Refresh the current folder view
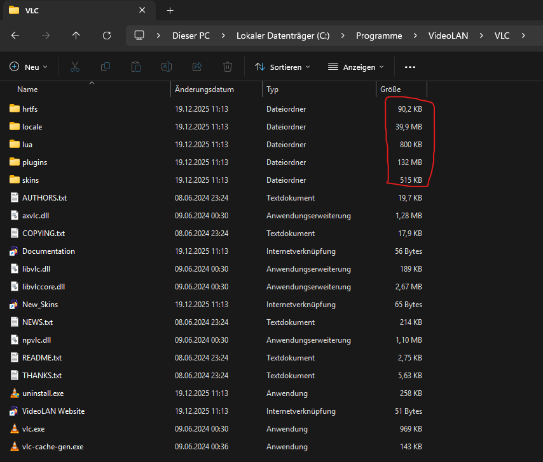 (x=107, y=36)
